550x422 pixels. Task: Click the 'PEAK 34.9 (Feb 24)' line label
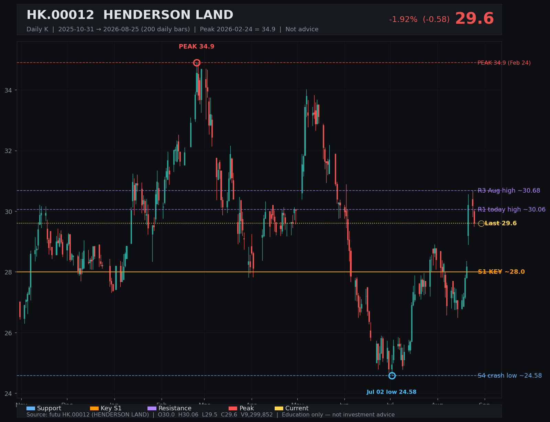(x=504, y=63)
